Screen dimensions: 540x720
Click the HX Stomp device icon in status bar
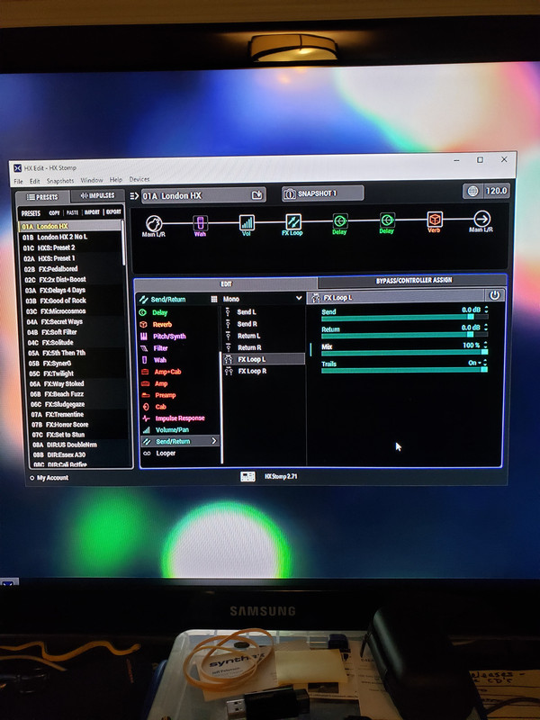pos(248,477)
